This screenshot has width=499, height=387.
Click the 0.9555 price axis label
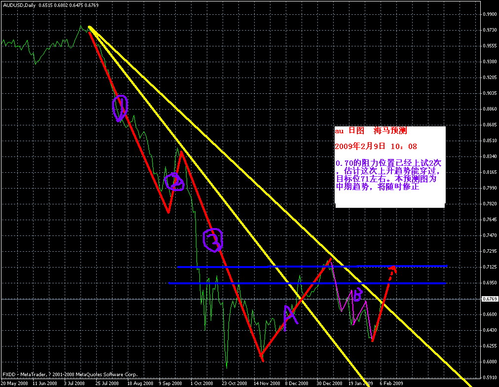coord(490,46)
